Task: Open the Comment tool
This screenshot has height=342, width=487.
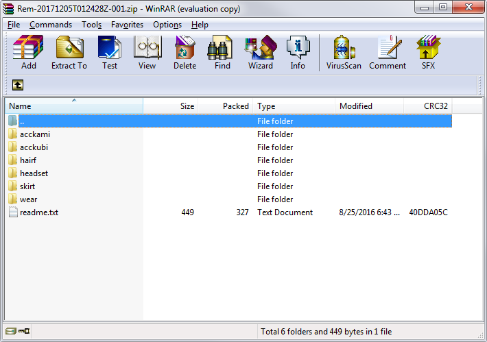Action: [x=390, y=47]
